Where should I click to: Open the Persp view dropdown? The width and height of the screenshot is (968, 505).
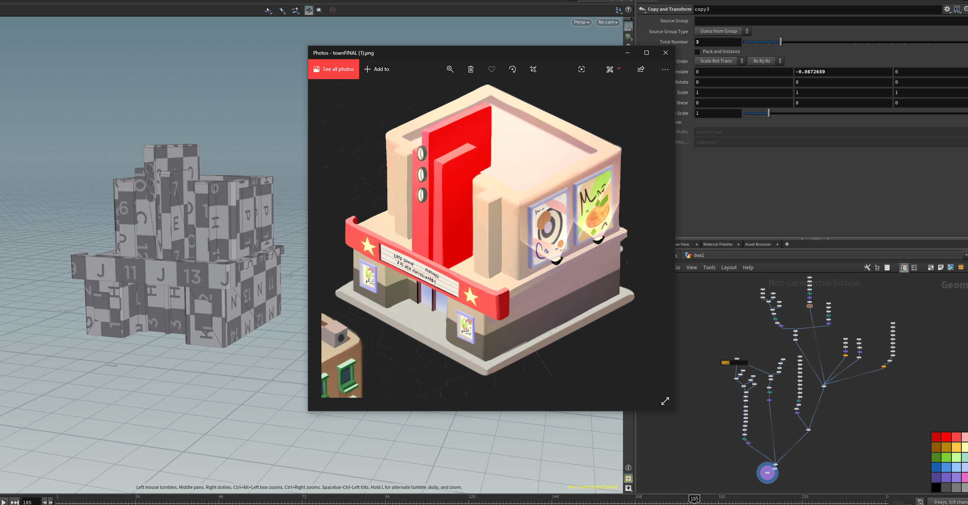(x=581, y=22)
